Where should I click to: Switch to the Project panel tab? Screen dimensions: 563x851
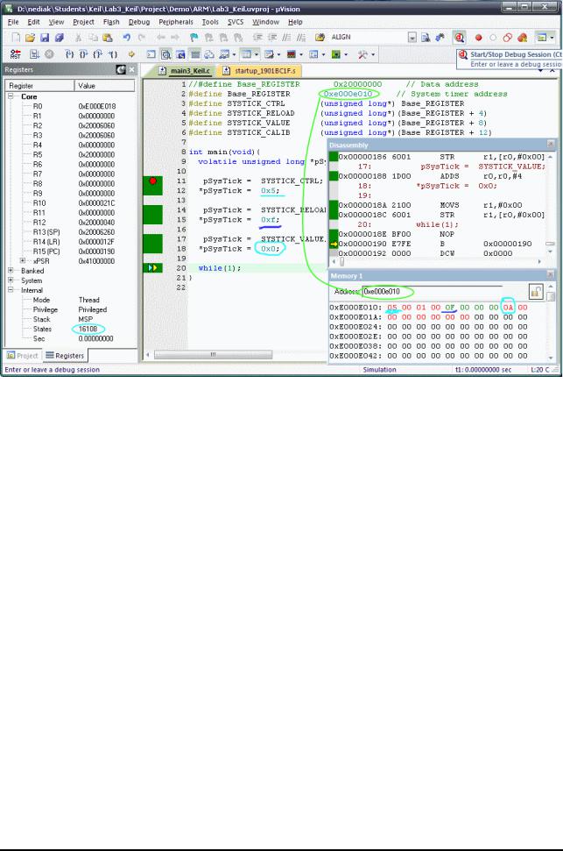click(22, 356)
